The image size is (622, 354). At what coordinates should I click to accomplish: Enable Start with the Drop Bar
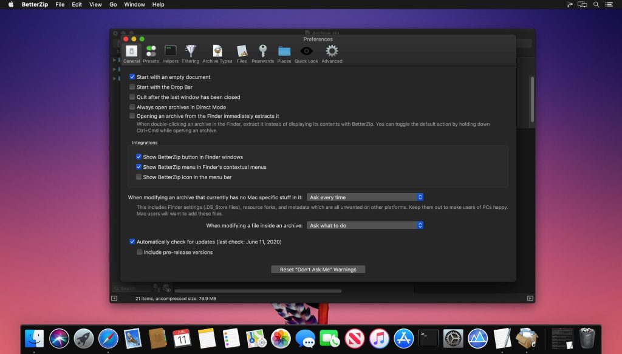click(x=132, y=87)
